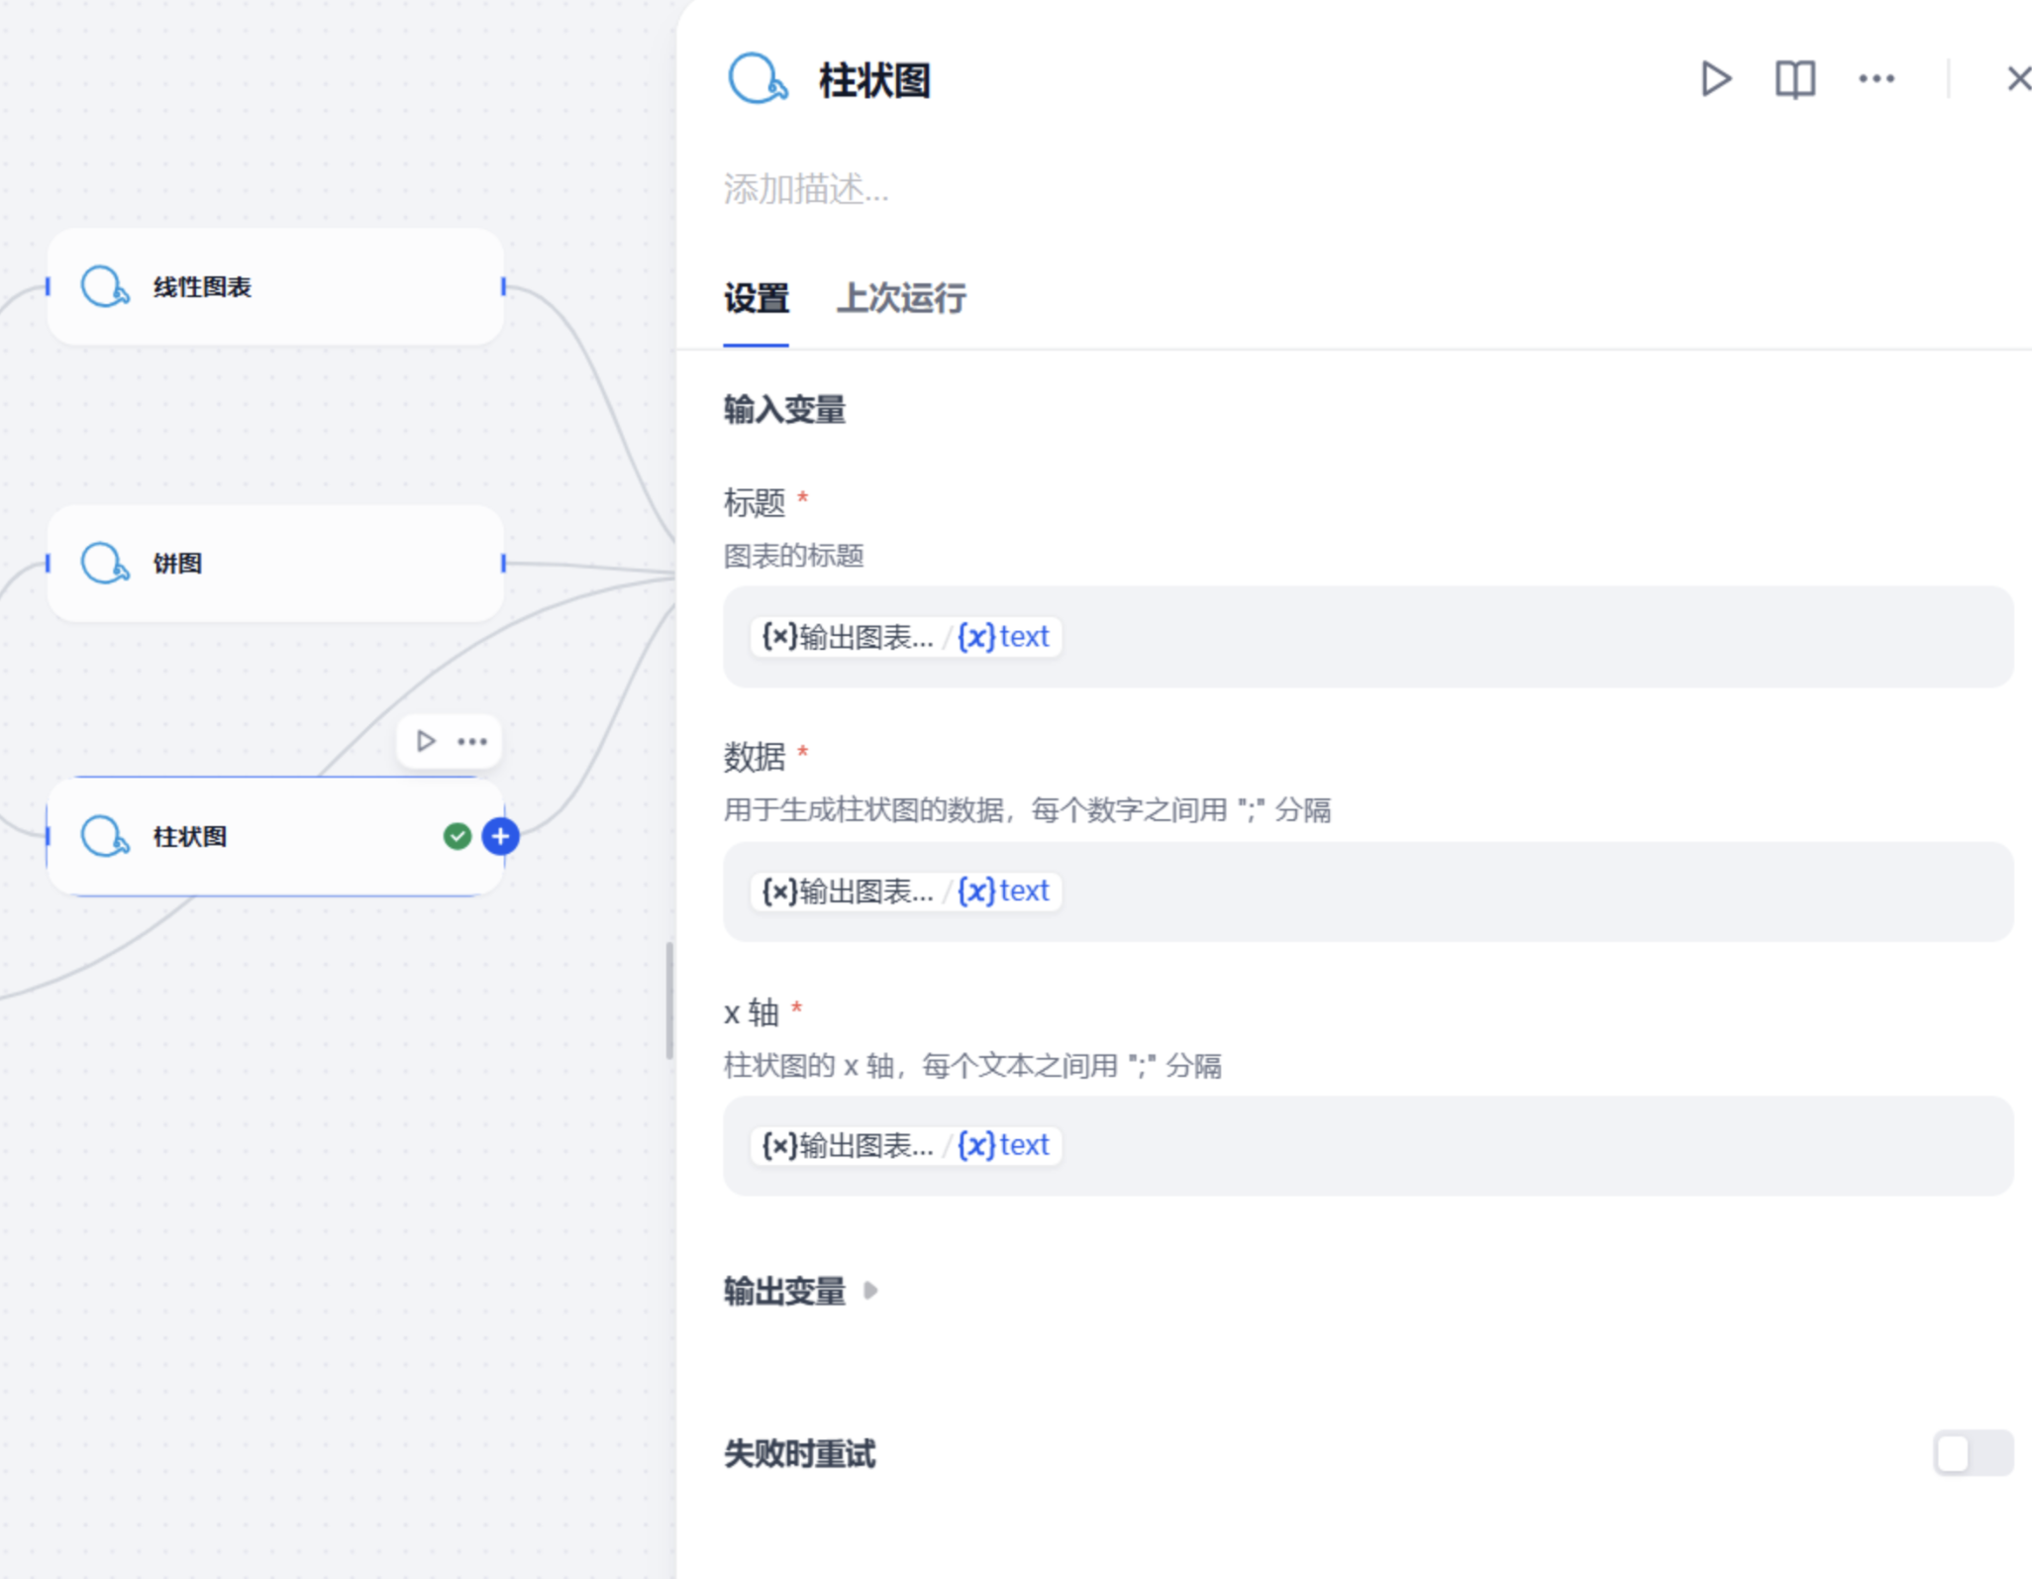Select the 柱状图 node on the canvas
Image resolution: width=2032 pixels, height=1579 pixels.
pyautogui.click(x=275, y=837)
